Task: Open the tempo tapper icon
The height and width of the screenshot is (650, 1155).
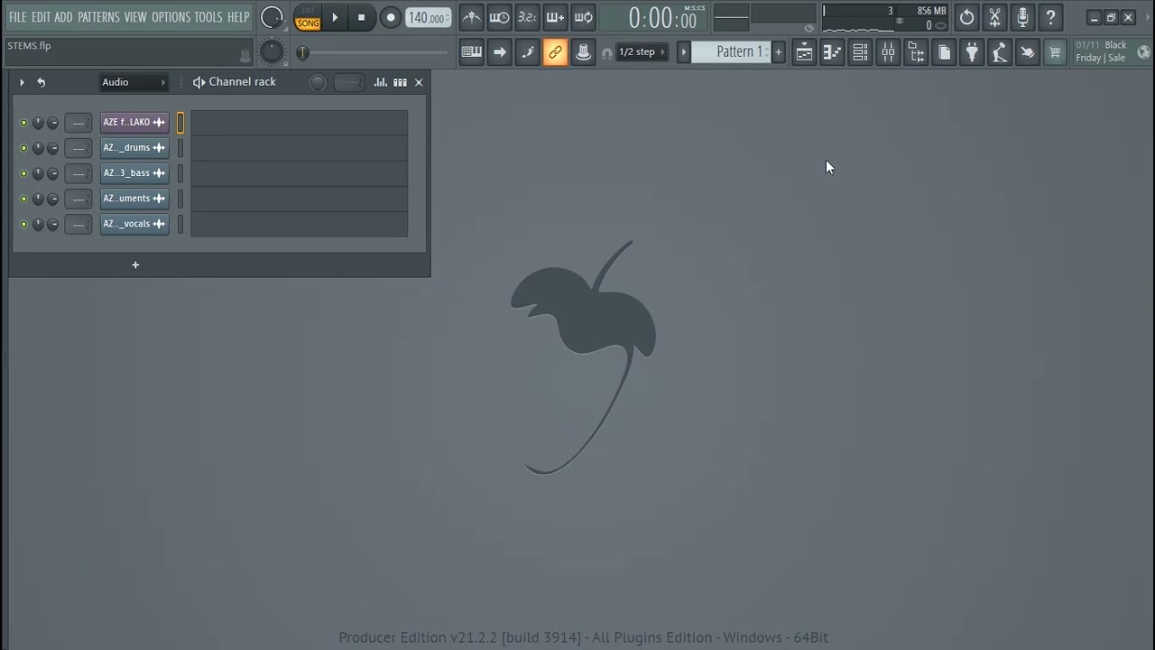Action: click(x=1000, y=52)
